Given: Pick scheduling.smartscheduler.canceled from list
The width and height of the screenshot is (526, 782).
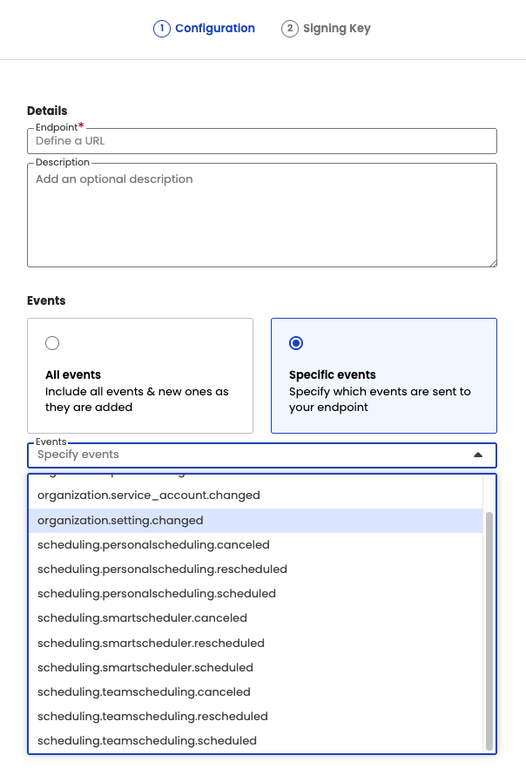Looking at the screenshot, I should point(142,618).
